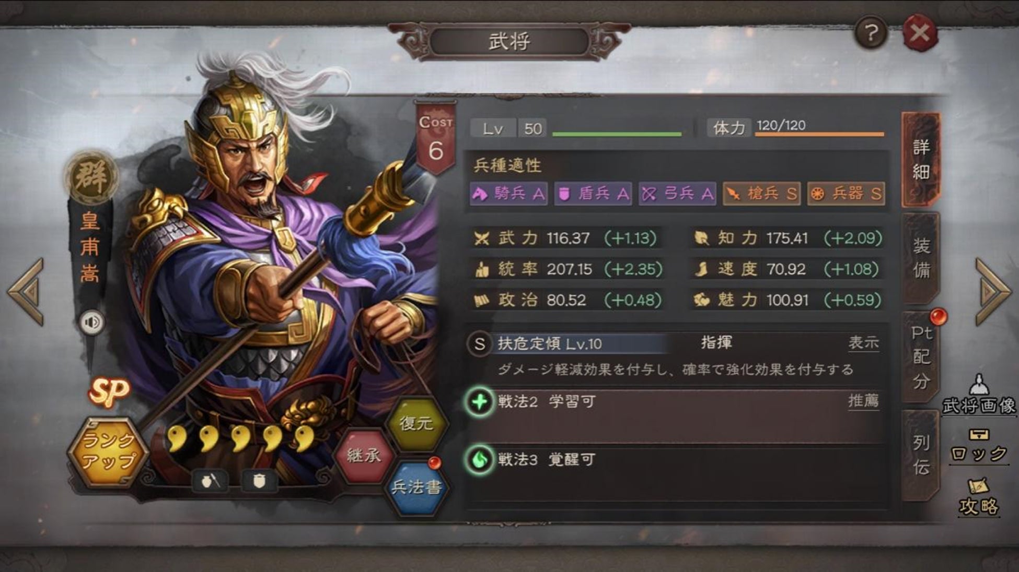This screenshot has width=1019, height=572.
Task: Switch to the Pt配分 side tab
Action: [x=921, y=358]
